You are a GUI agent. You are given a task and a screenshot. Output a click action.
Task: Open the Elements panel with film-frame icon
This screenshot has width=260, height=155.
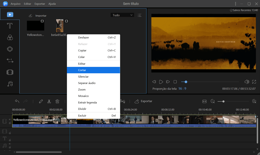(10, 72)
